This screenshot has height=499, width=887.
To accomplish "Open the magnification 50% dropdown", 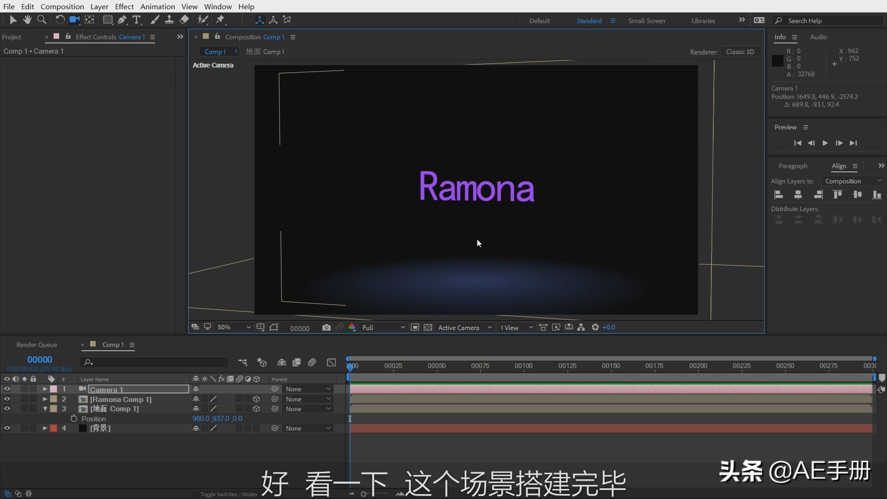I will click(x=234, y=328).
